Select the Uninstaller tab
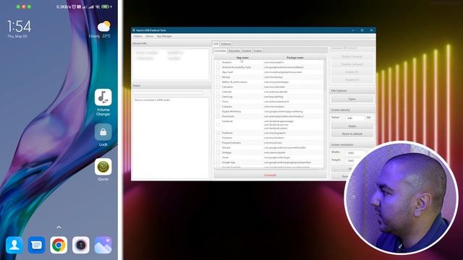Viewport: 463px width, 260px height. (220, 51)
